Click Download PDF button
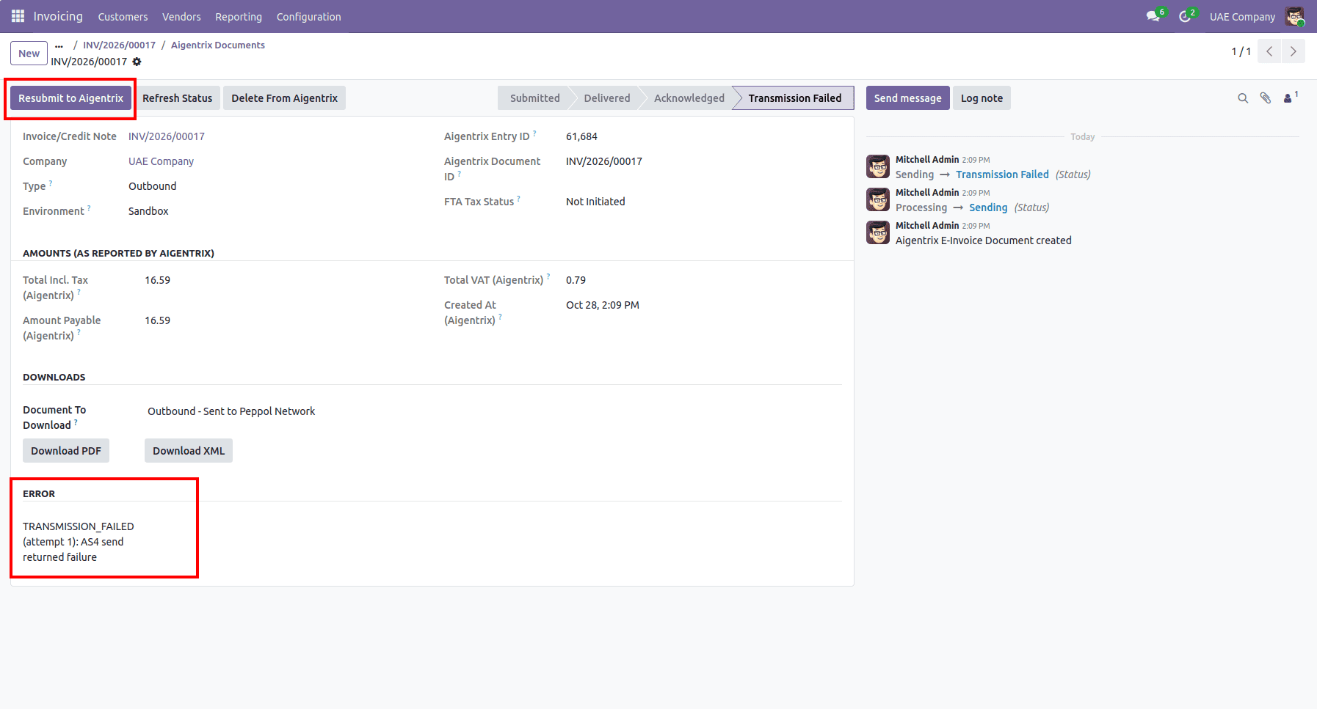The image size is (1317, 709). coord(66,451)
